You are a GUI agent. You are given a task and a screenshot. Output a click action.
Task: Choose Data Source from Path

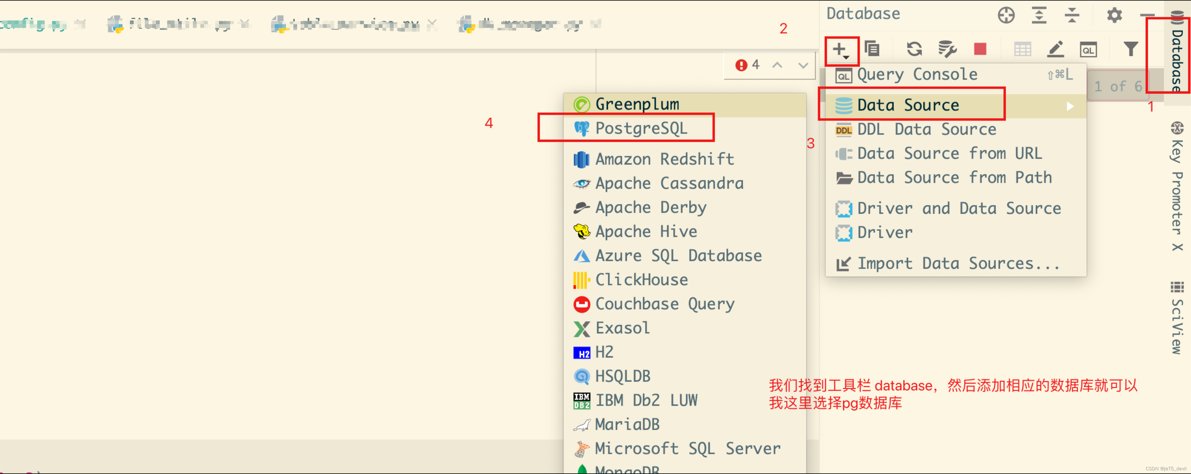click(x=955, y=178)
